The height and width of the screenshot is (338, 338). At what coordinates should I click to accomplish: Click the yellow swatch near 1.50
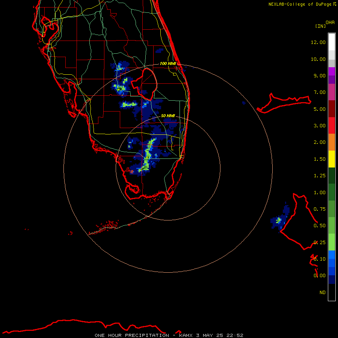point(332,159)
